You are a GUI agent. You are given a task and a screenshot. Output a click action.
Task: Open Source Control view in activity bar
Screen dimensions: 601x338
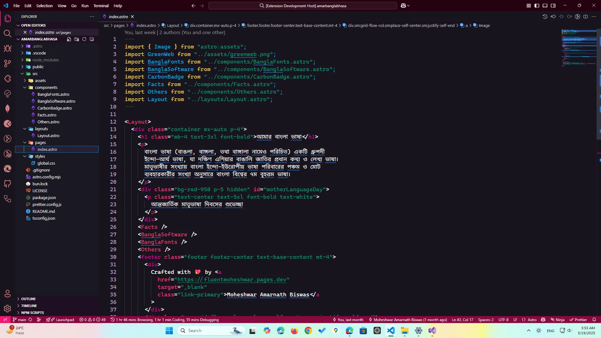tap(8, 64)
